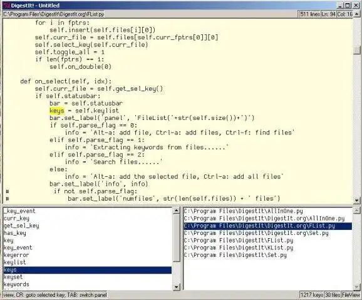Screen dimensions: 362x300
Task: Click the '1217 keys' status bar field
Action: coord(312,295)
